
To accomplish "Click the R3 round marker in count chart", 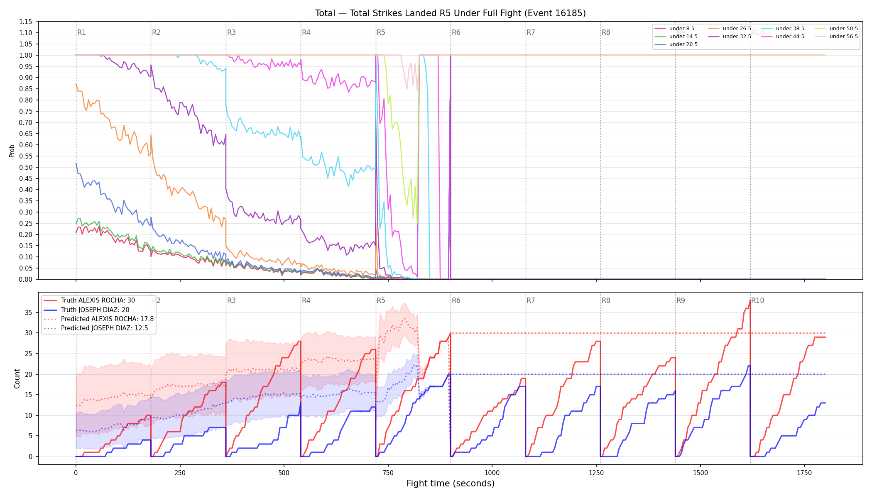I will pos(231,300).
